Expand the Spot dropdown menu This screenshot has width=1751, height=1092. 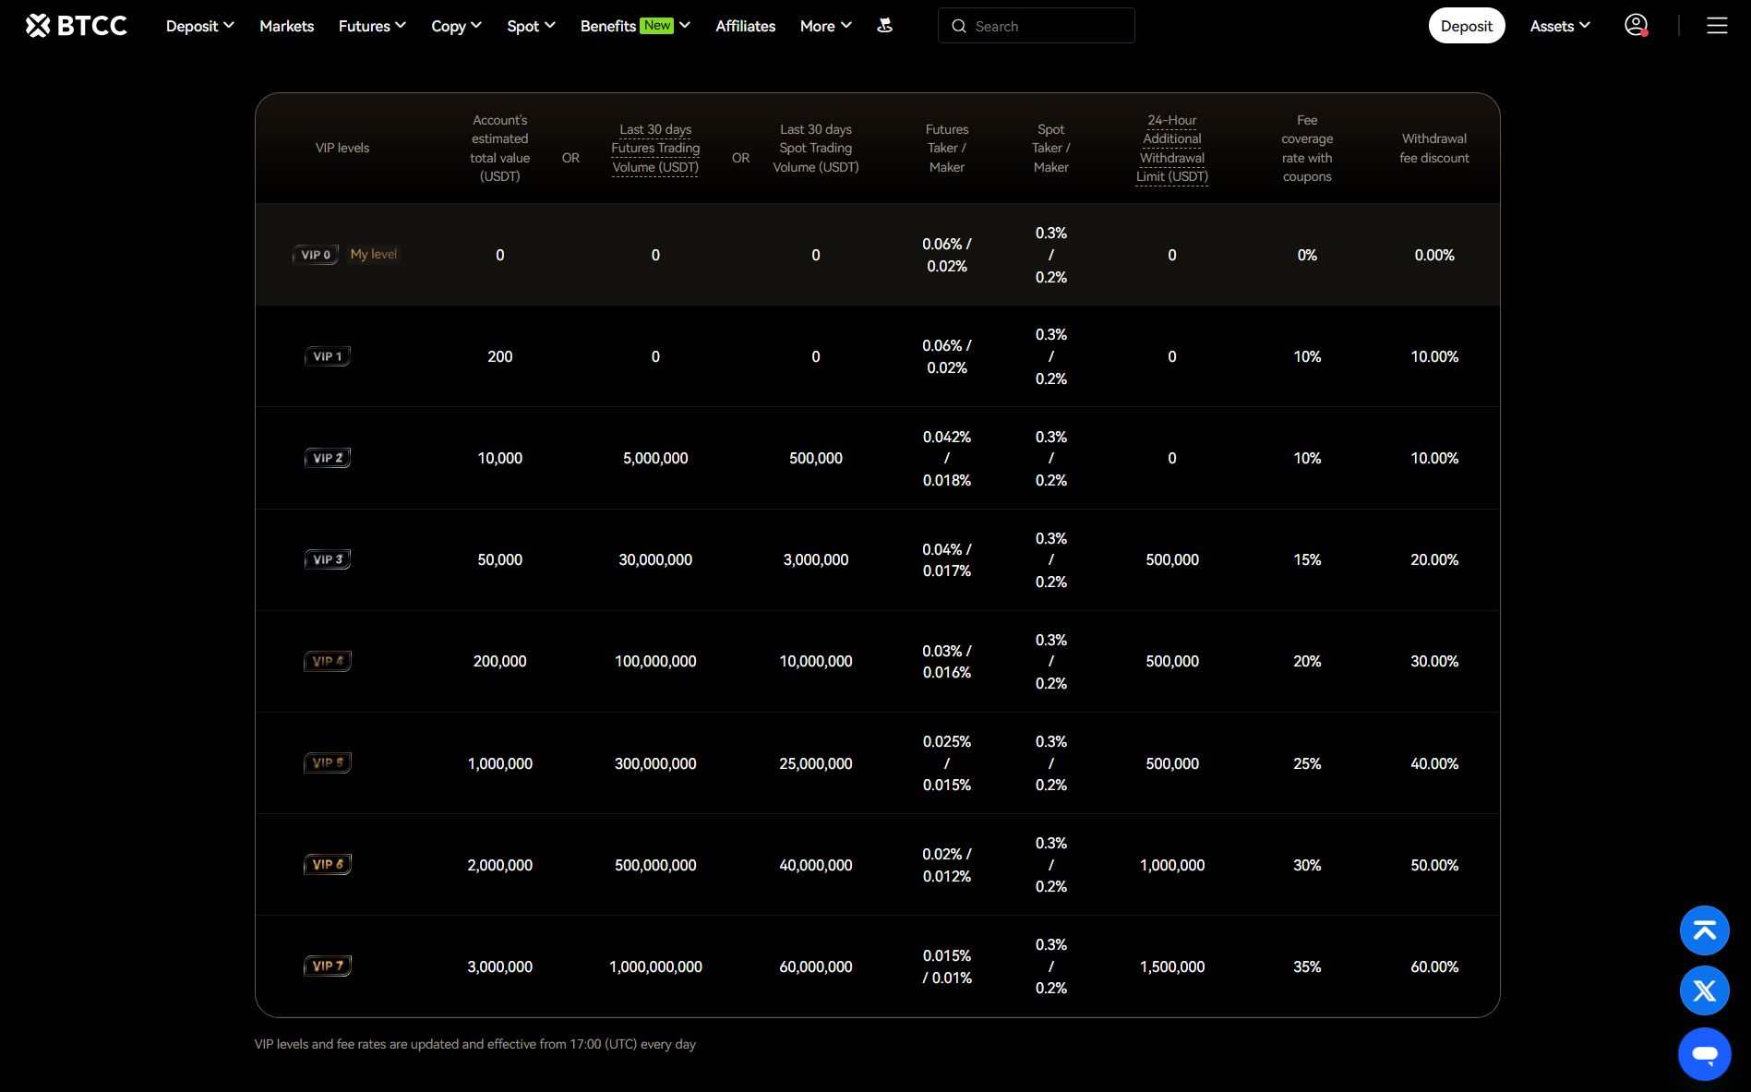pyautogui.click(x=531, y=26)
